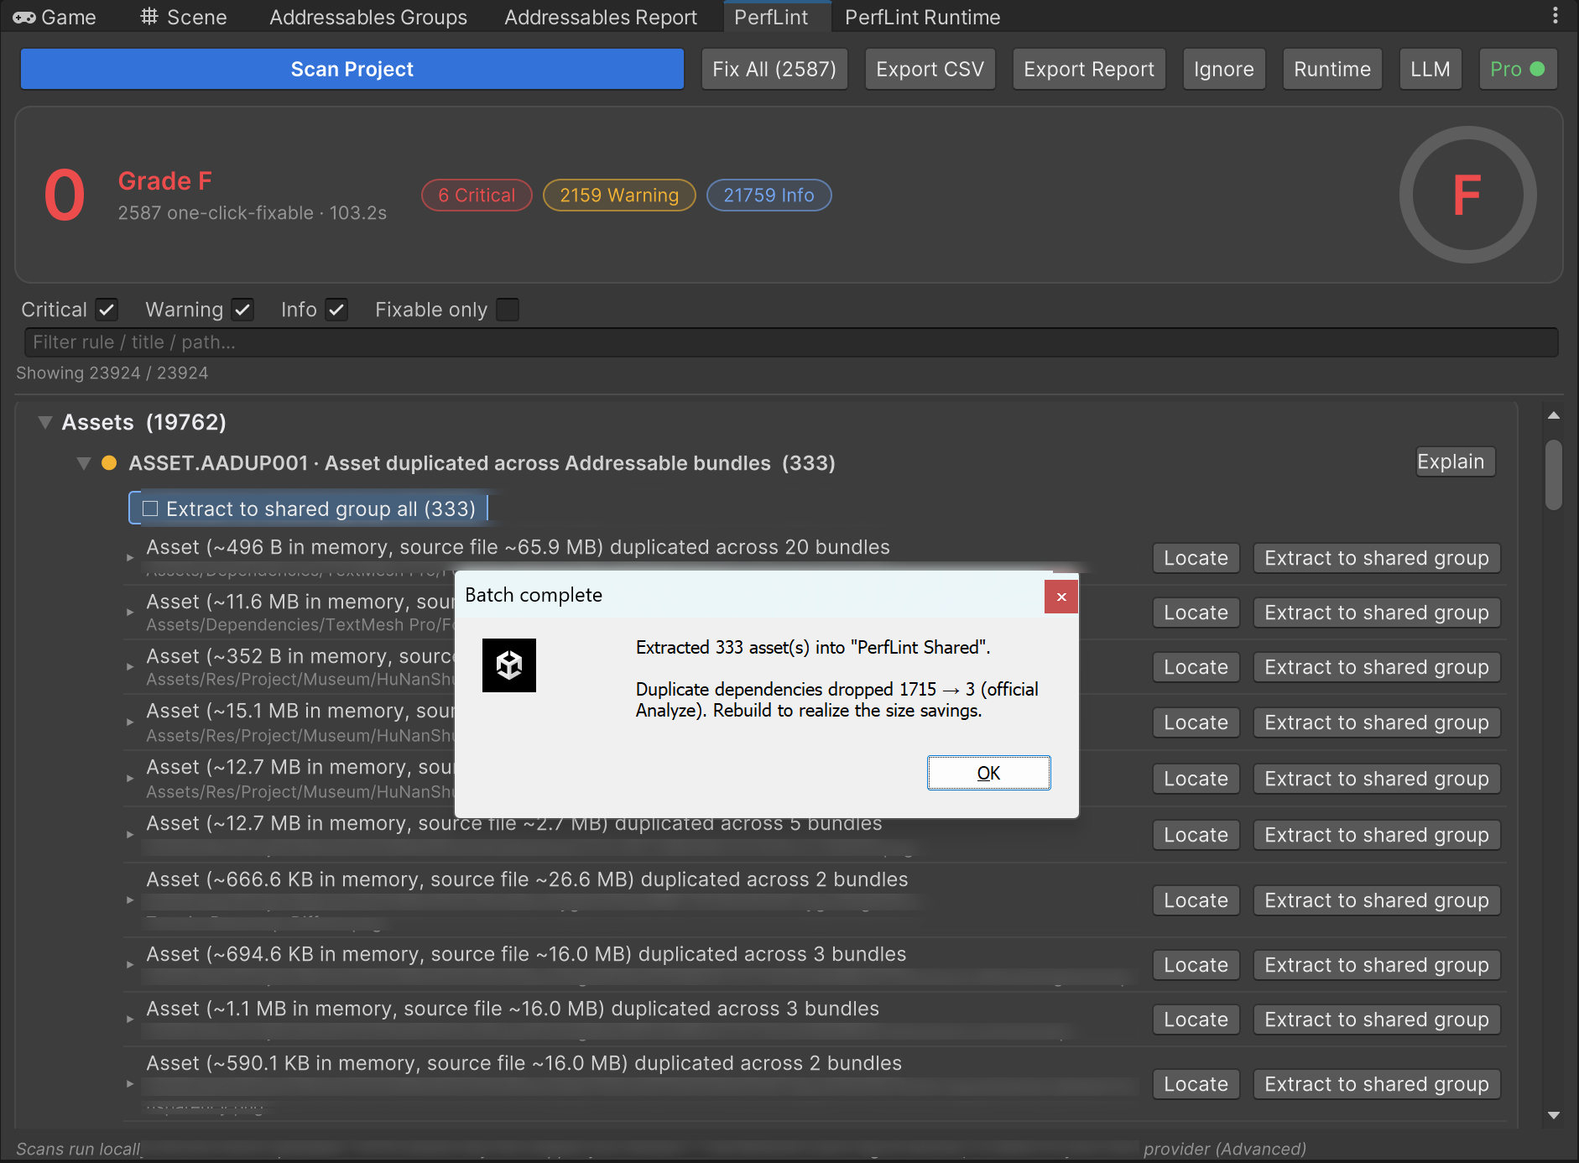Viewport: 1579px width, 1163px height.
Task: Switch to the Scene tab
Action: [x=183, y=17]
